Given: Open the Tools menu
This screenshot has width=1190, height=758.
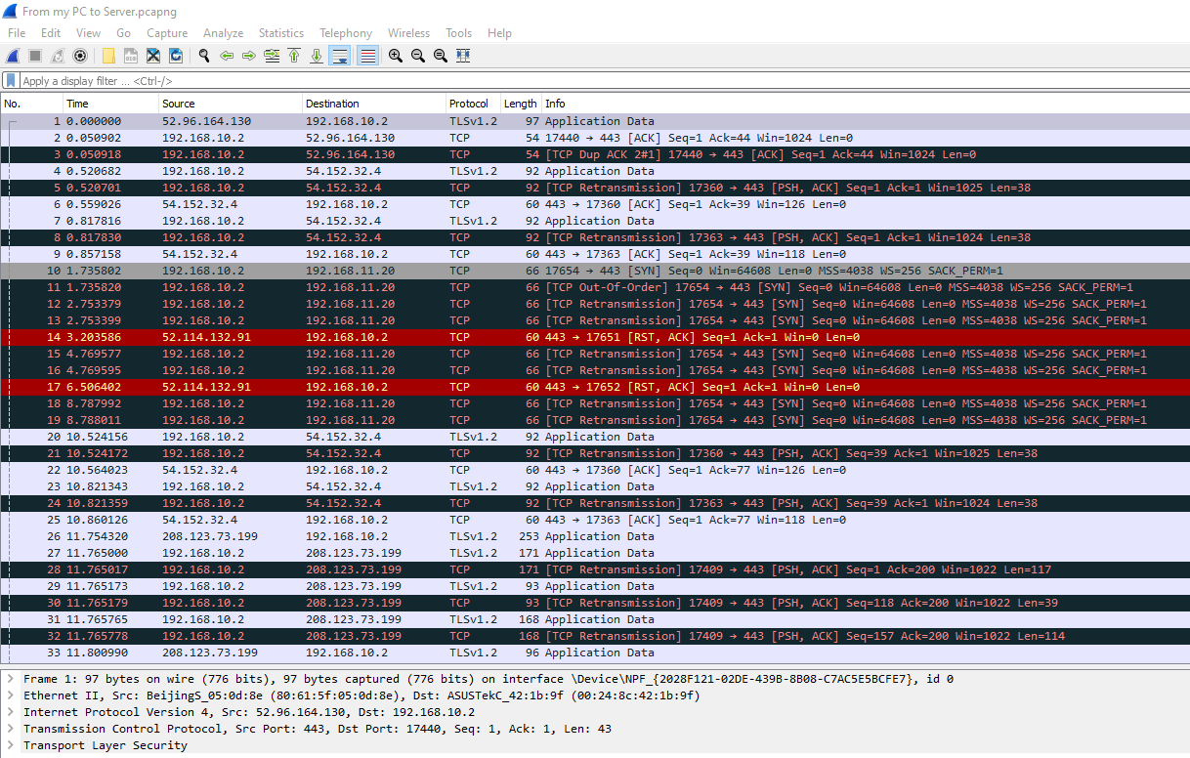Looking at the screenshot, I should point(458,33).
